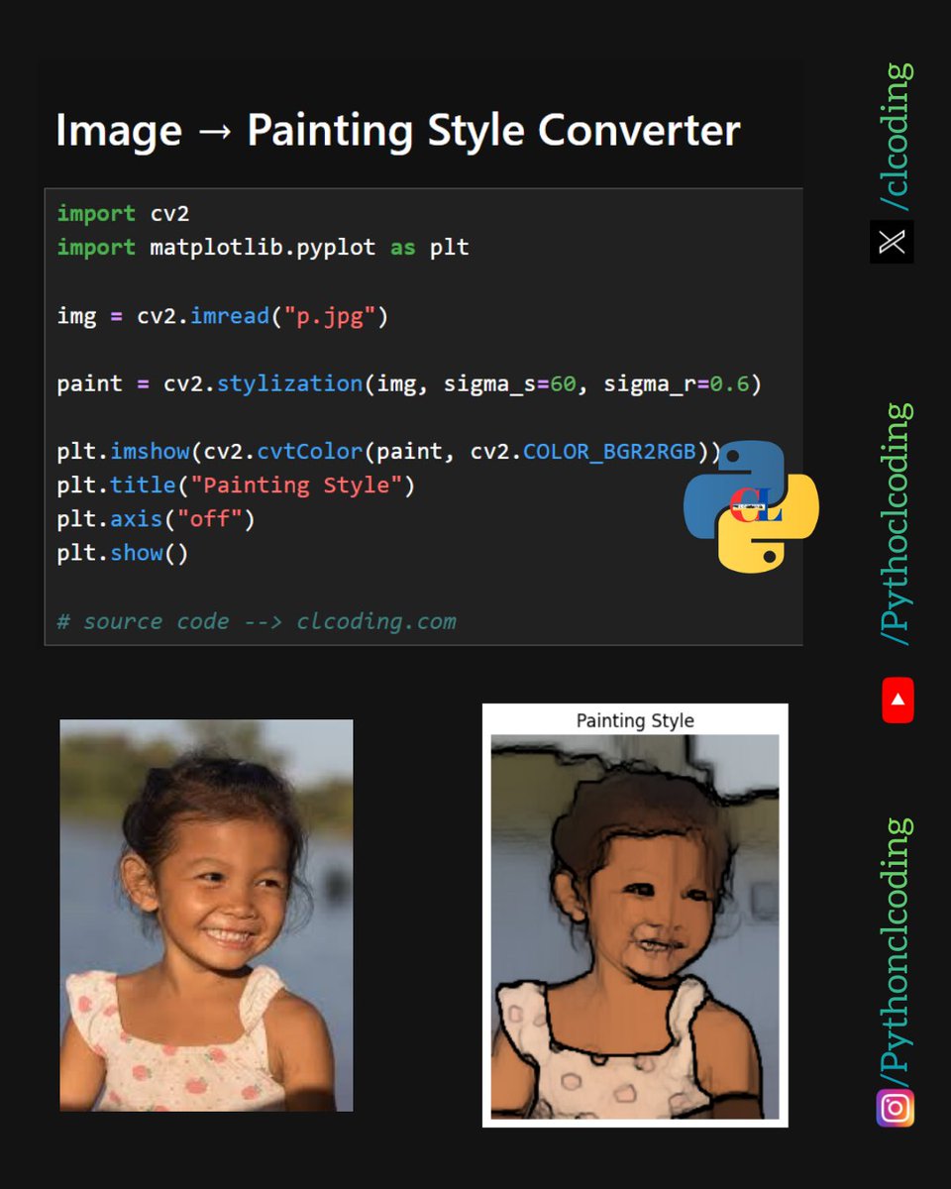
Task: Click the 'Painting Style' plot title
Action: coord(635,721)
